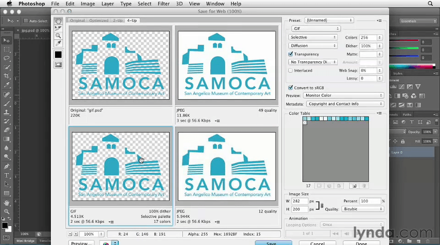Open the Selective color reduction dropdown

313,37
